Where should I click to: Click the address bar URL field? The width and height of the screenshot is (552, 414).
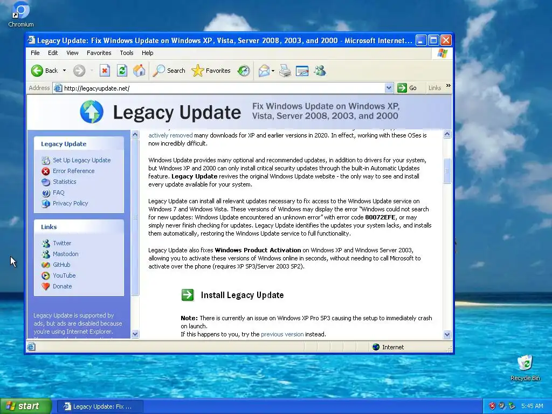pos(222,88)
